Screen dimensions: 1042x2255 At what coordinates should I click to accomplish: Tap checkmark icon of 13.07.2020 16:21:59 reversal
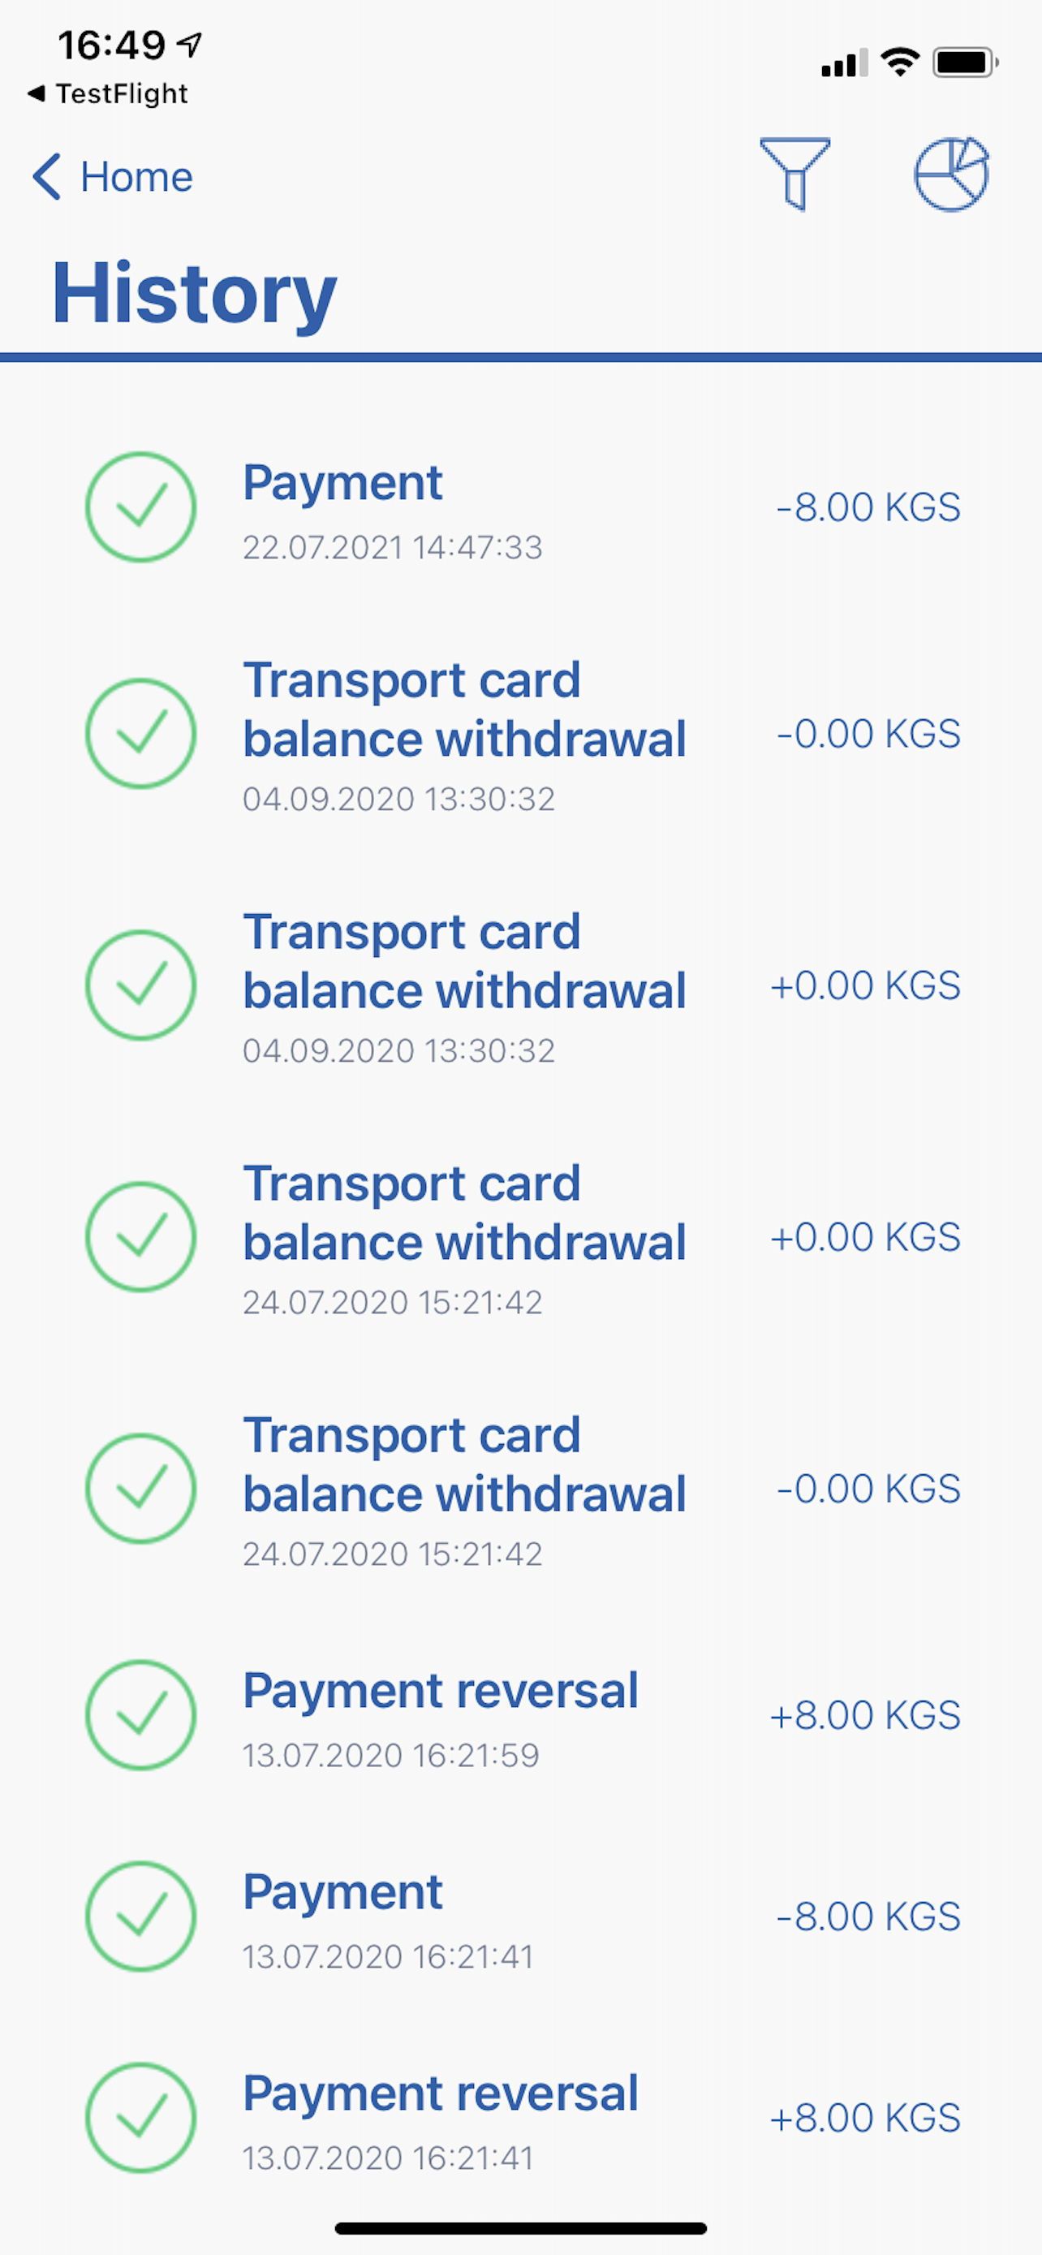[140, 1715]
